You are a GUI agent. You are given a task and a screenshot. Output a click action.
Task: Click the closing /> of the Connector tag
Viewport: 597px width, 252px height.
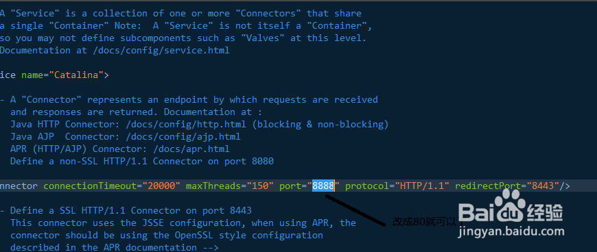(x=565, y=186)
